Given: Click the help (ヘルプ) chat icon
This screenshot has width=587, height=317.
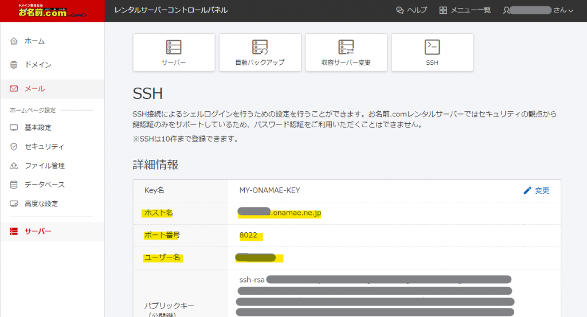Looking at the screenshot, I should coord(400,10).
